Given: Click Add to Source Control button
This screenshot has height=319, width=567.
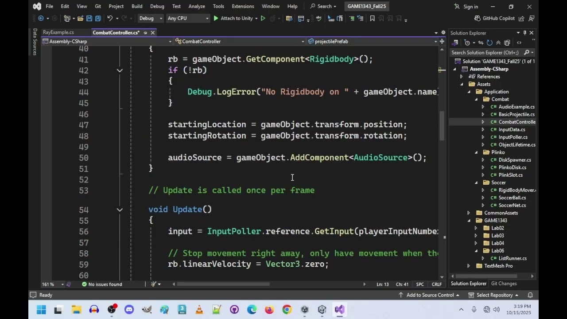Looking at the screenshot, I should [429, 295].
